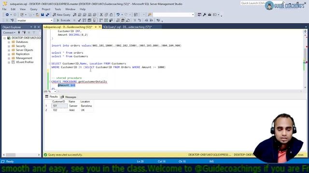
Task: Toggle IntelliSense Enabled icon
Action: click(x=95, y=20)
